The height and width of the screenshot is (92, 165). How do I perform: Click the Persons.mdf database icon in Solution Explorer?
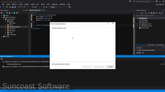click(140, 28)
